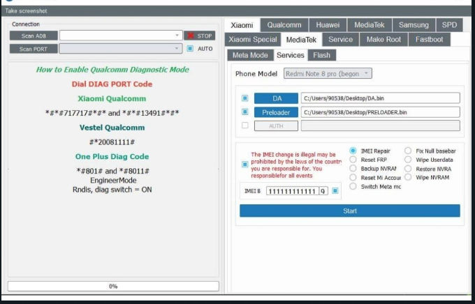Toggle the Preloader file checkbox
The width and height of the screenshot is (475, 304).
244,112
